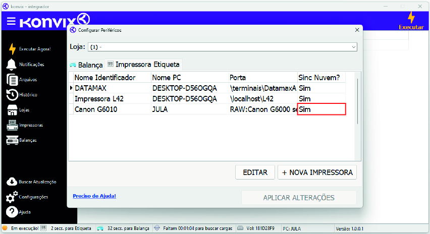Click + NOVA IMPRESSORA button
The image size is (430, 234).
(x=317, y=172)
